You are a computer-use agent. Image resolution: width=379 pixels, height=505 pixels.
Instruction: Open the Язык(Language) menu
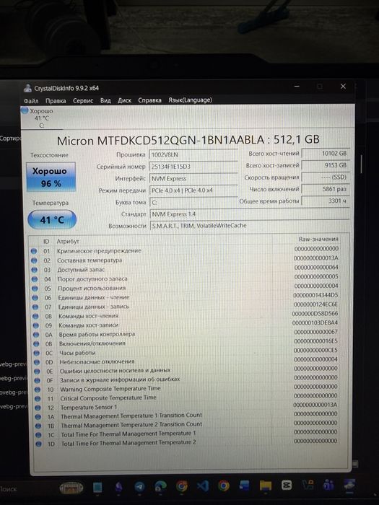click(190, 100)
